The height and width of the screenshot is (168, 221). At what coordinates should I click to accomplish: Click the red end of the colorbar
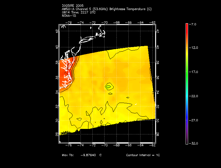[x=187, y=28]
